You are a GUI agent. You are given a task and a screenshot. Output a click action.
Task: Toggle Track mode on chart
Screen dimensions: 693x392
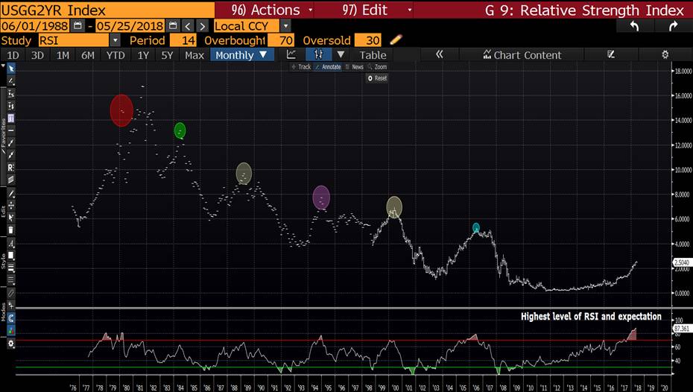[x=302, y=67]
